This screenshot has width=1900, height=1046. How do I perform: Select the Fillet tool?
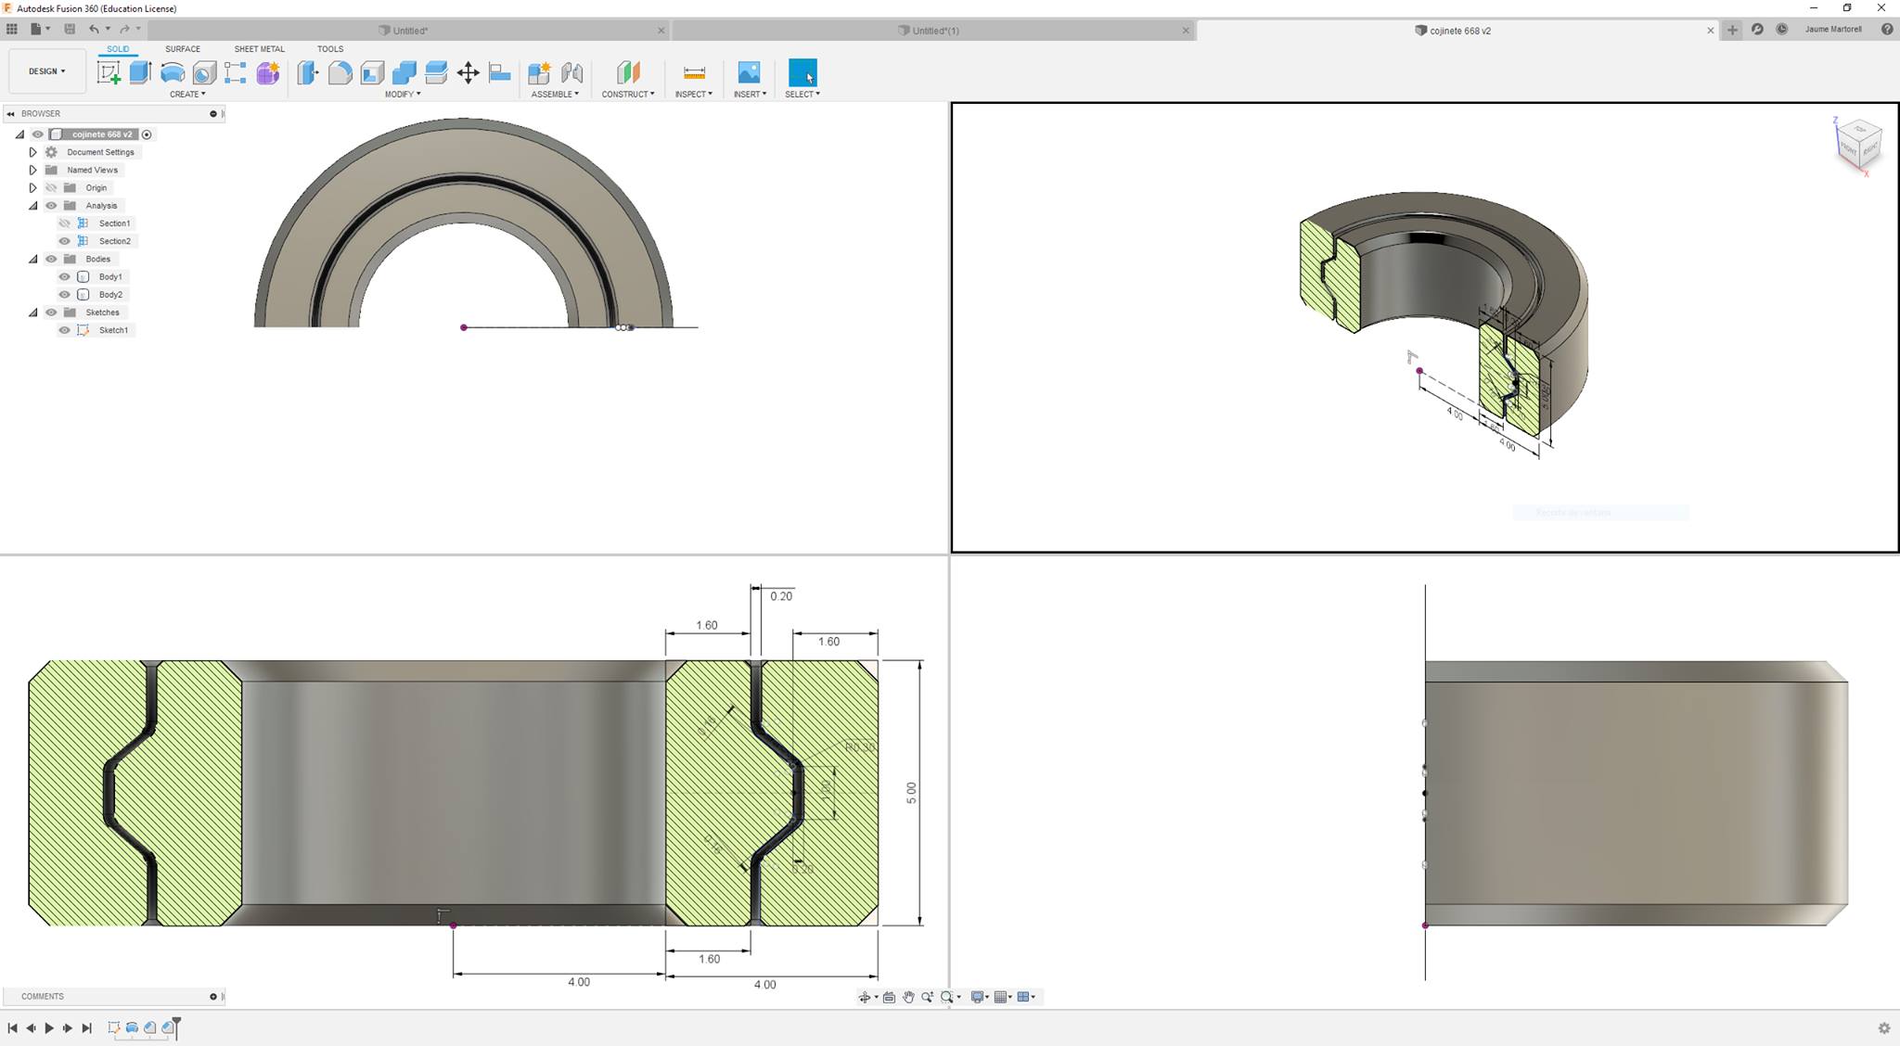pos(340,72)
